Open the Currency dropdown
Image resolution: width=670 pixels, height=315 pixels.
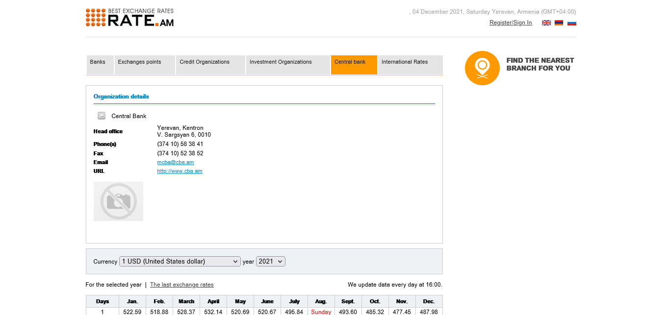point(180,262)
